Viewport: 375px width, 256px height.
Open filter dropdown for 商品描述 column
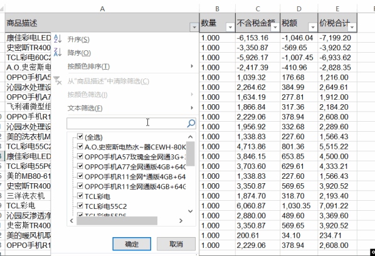tap(194, 28)
